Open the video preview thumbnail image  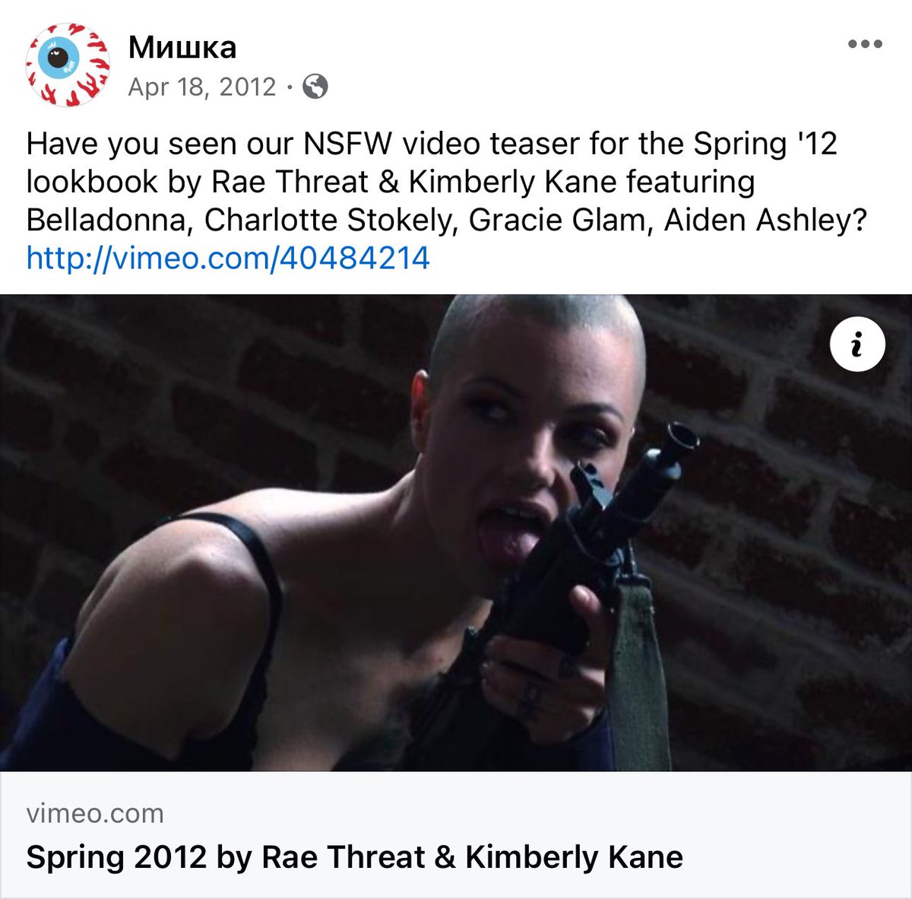(456, 532)
